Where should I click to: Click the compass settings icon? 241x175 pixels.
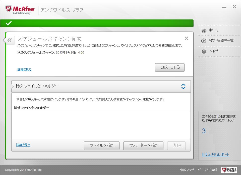tap(204, 41)
